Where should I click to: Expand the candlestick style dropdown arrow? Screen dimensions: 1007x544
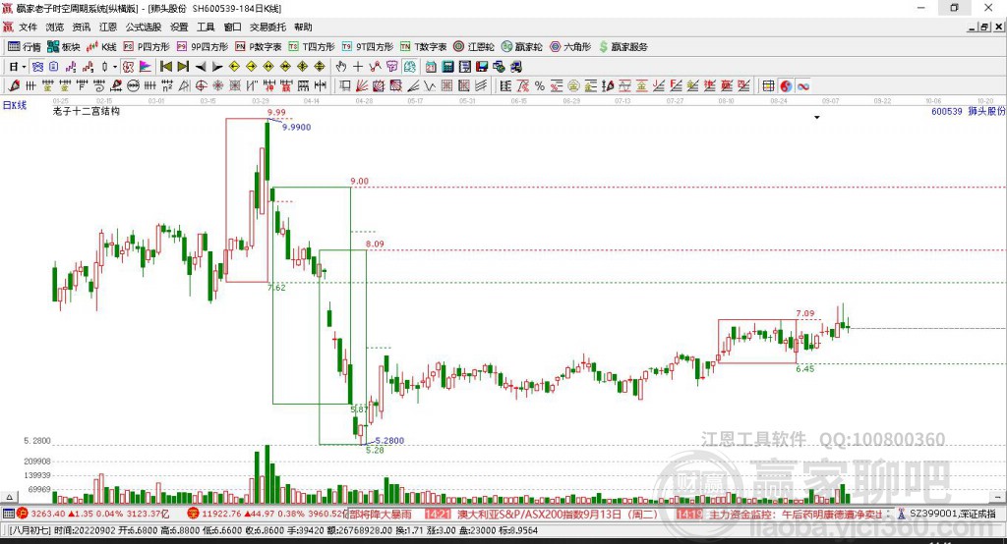pyautogui.click(x=115, y=67)
